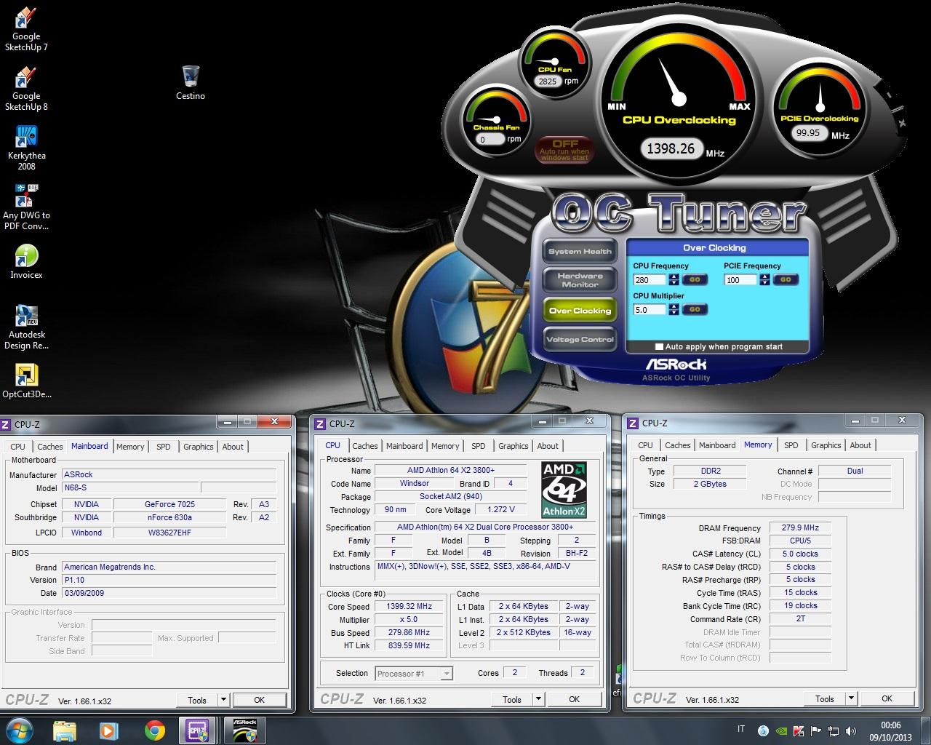Click the Z icon in the Mainboard CPU-Z title bar
Screen dimensions: 931x745
point(6,423)
